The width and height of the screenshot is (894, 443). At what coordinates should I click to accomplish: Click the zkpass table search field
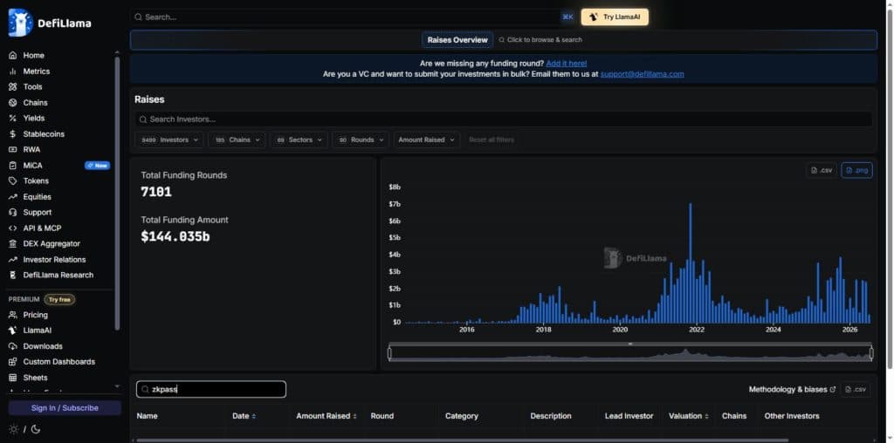(x=211, y=390)
